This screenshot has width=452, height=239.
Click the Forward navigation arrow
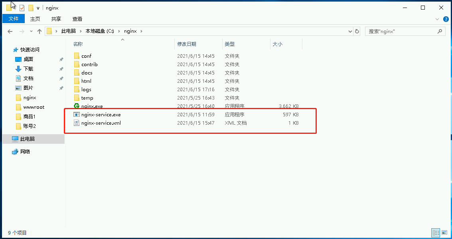(22, 31)
